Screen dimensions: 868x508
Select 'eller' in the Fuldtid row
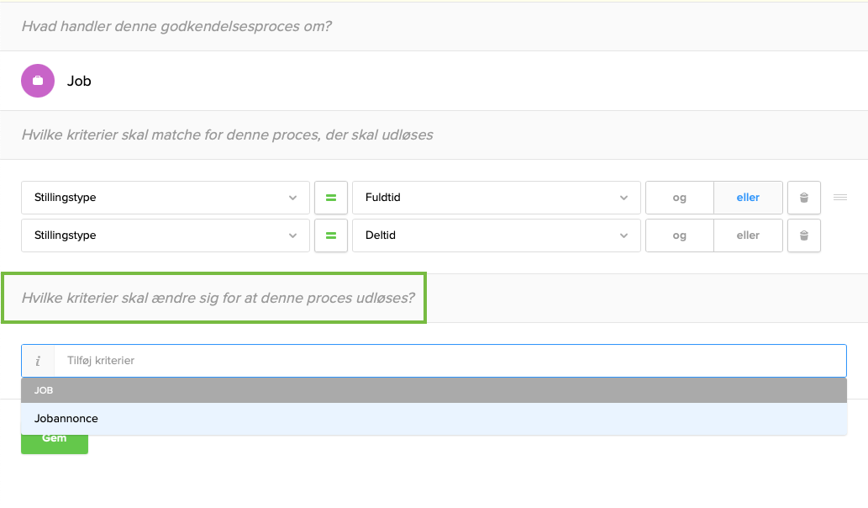click(748, 198)
